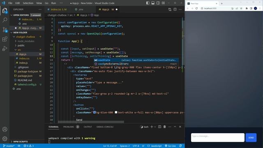This screenshot has height=148, width=263.
Task: Open terminal panel more actions ellipsis
Action: coord(170,127)
